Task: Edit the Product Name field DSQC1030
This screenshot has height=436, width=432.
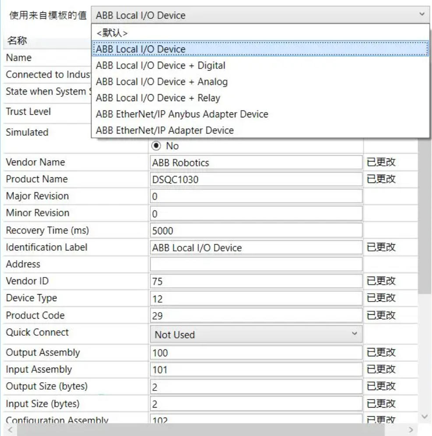Action: click(256, 180)
